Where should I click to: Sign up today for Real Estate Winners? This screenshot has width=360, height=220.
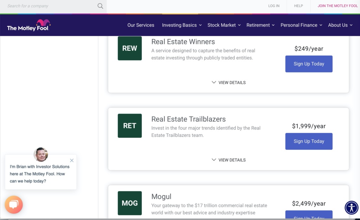309,64
